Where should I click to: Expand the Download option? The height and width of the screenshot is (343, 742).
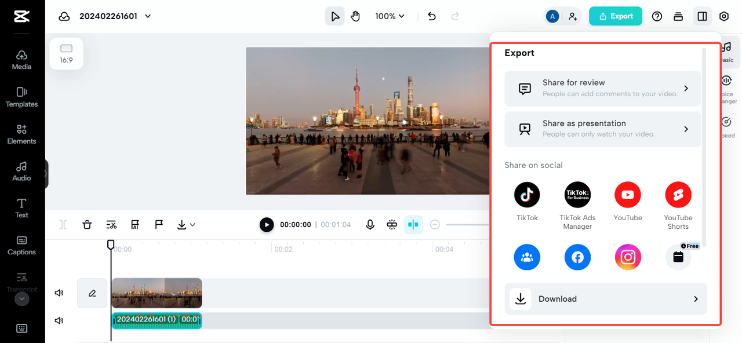click(605, 299)
